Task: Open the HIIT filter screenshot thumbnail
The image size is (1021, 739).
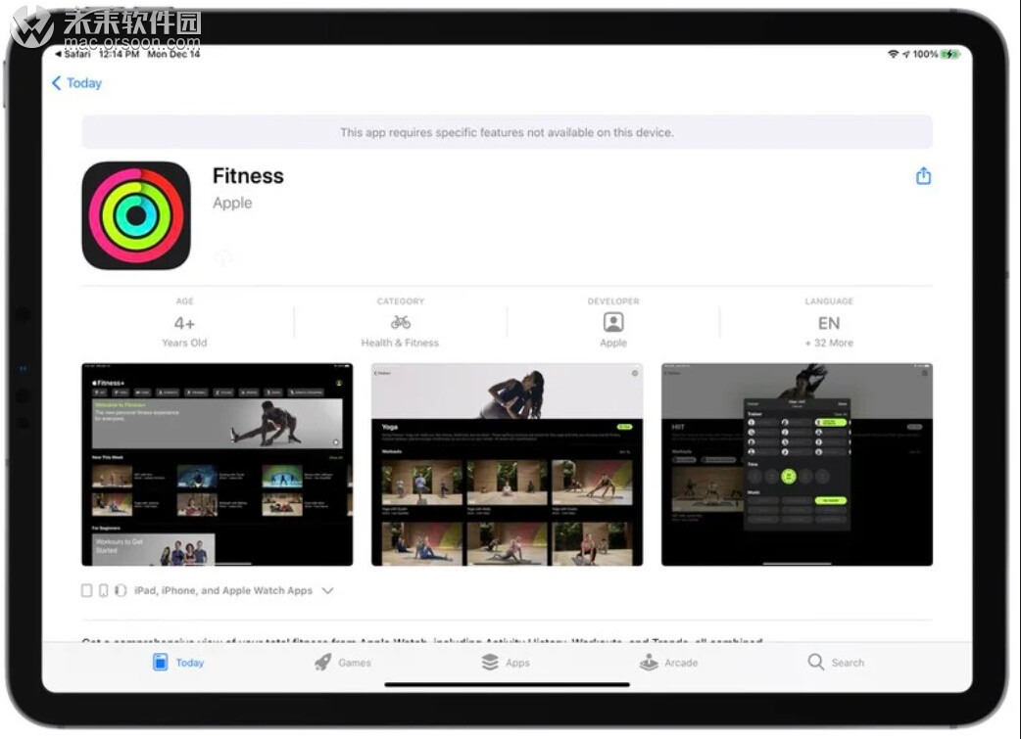Action: tap(797, 465)
